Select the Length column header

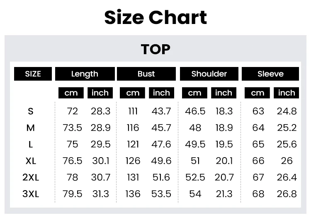click(85, 74)
